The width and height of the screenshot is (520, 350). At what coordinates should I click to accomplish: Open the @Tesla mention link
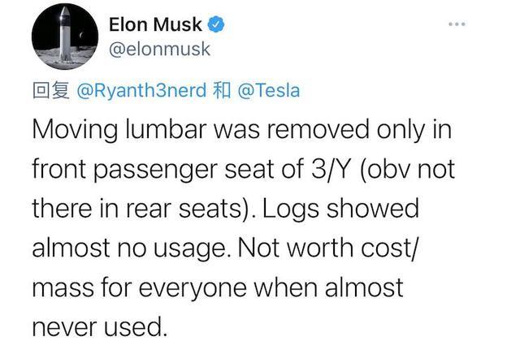(x=269, y=90)
